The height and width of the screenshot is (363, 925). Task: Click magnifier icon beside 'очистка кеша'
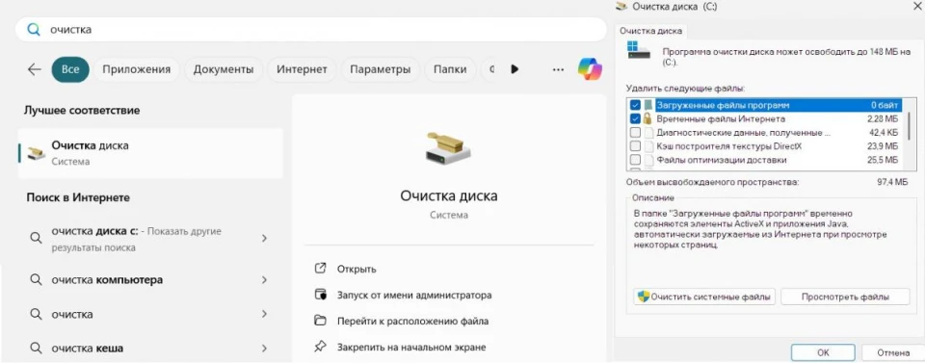click(x=36, y=348)
